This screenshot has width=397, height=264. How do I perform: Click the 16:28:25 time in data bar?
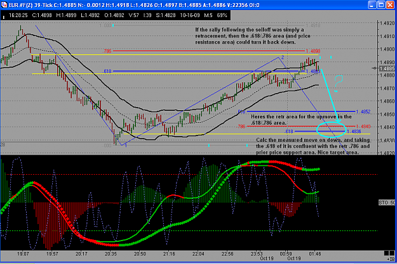pos(18,15)
